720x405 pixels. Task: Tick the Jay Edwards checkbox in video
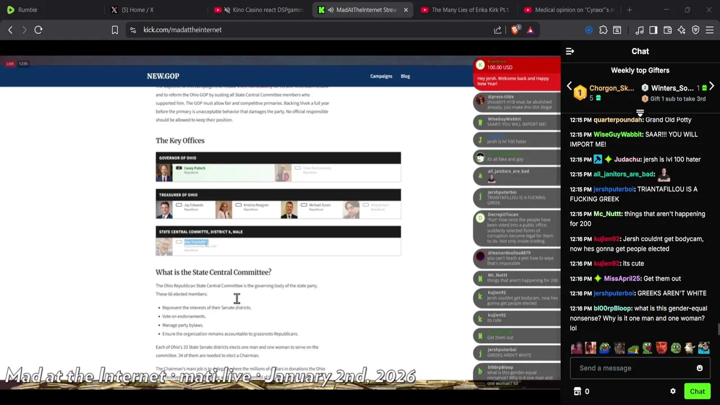179,205
